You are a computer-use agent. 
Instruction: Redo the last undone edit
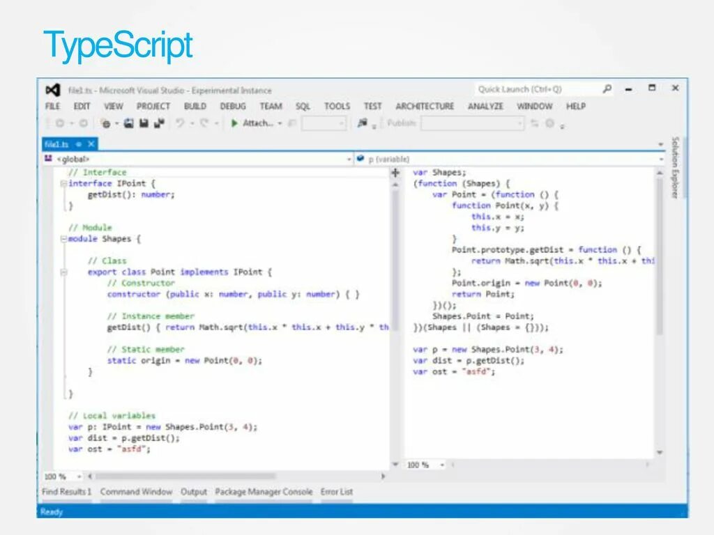tap(204, 123)
